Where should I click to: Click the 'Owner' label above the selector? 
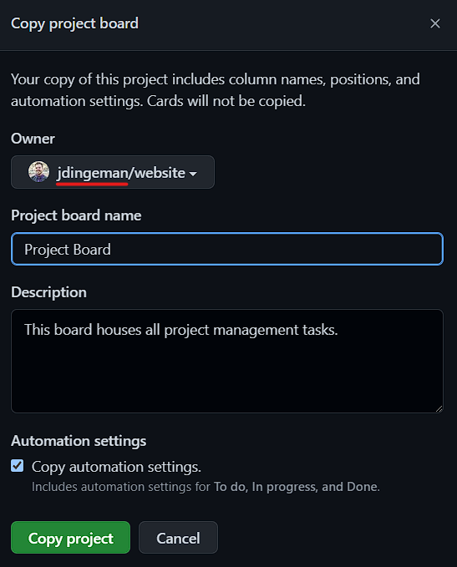(x=33, y=139)
